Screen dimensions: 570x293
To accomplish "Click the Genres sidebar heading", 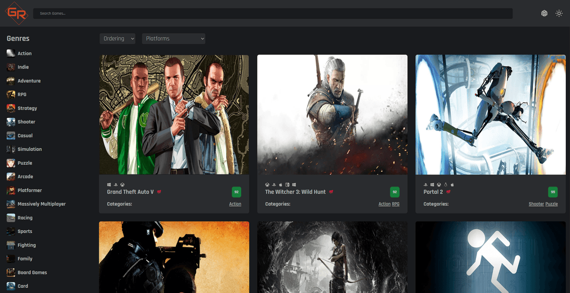I will click(18, 38).
